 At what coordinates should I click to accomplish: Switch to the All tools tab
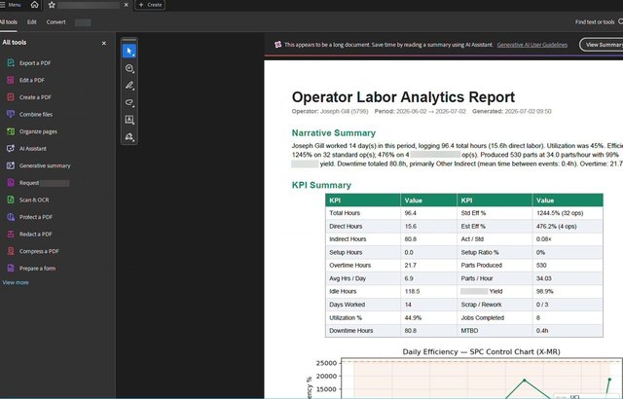pos(9,22)
